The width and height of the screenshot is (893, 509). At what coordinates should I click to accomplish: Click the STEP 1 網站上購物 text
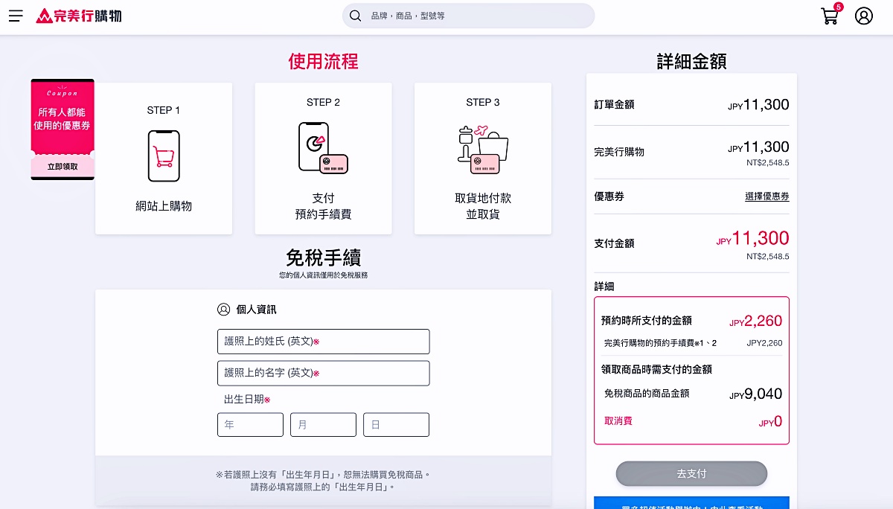164,206
